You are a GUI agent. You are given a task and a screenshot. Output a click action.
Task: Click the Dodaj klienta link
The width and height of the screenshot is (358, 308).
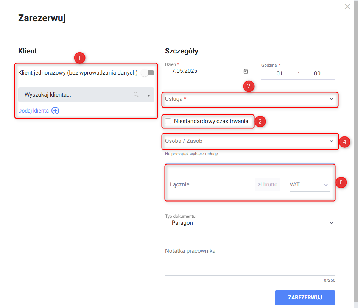(33, 111)
